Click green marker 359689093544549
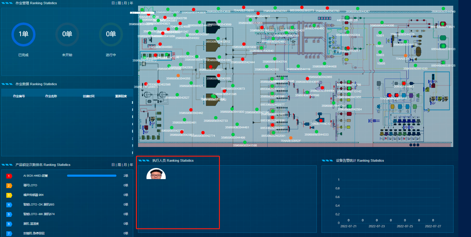This screenshot has height=237, width=471. (x=443, y=8)
